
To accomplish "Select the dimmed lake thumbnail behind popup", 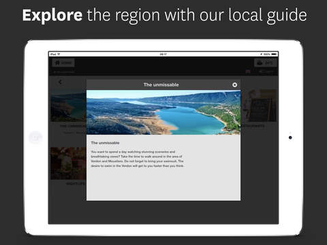I will click(x=68, y=105).
